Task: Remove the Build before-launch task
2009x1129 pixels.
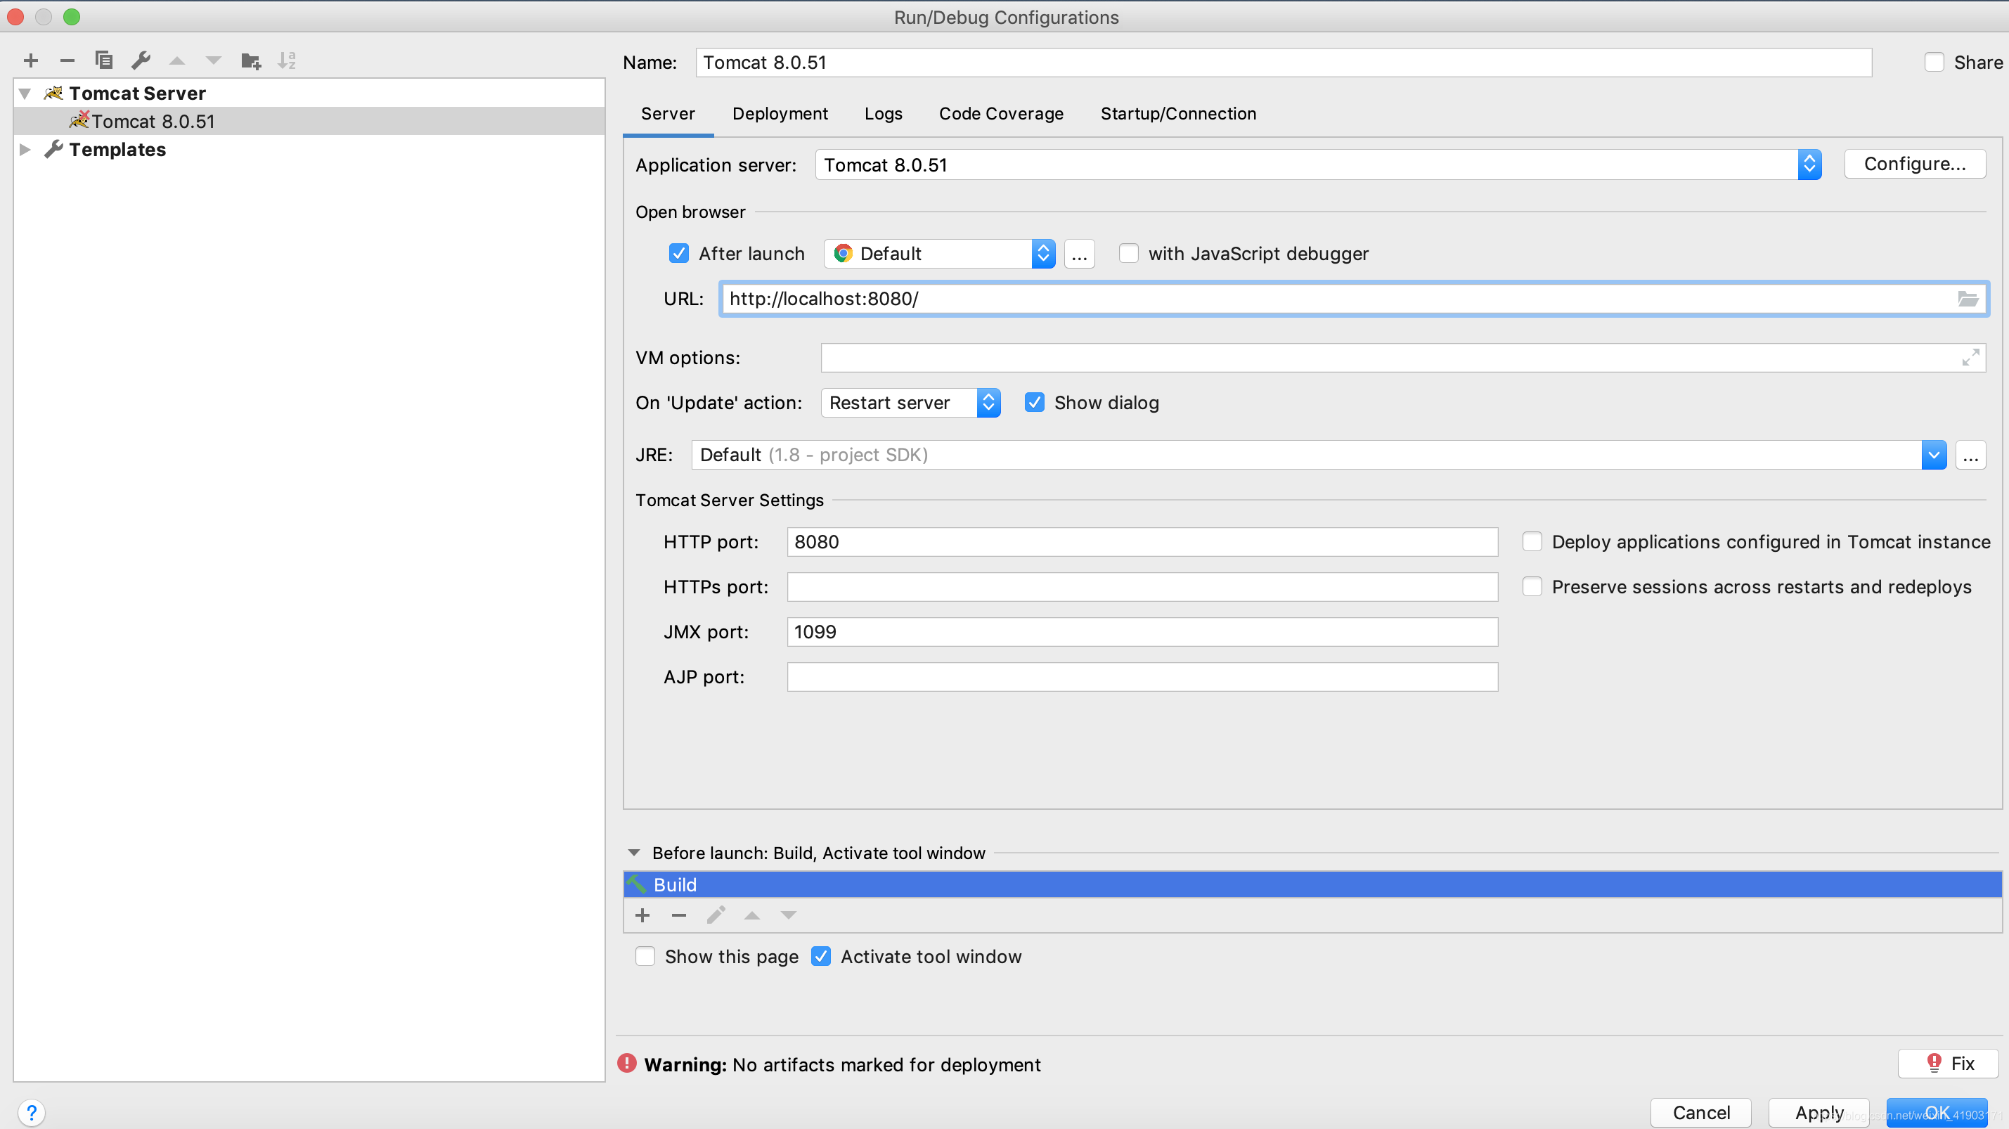Action: pos(678,915)
